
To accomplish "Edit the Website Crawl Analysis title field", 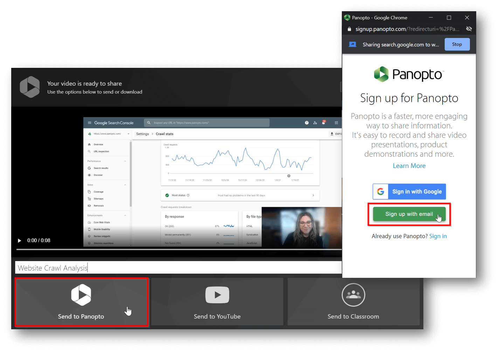I will click(175, 268).
